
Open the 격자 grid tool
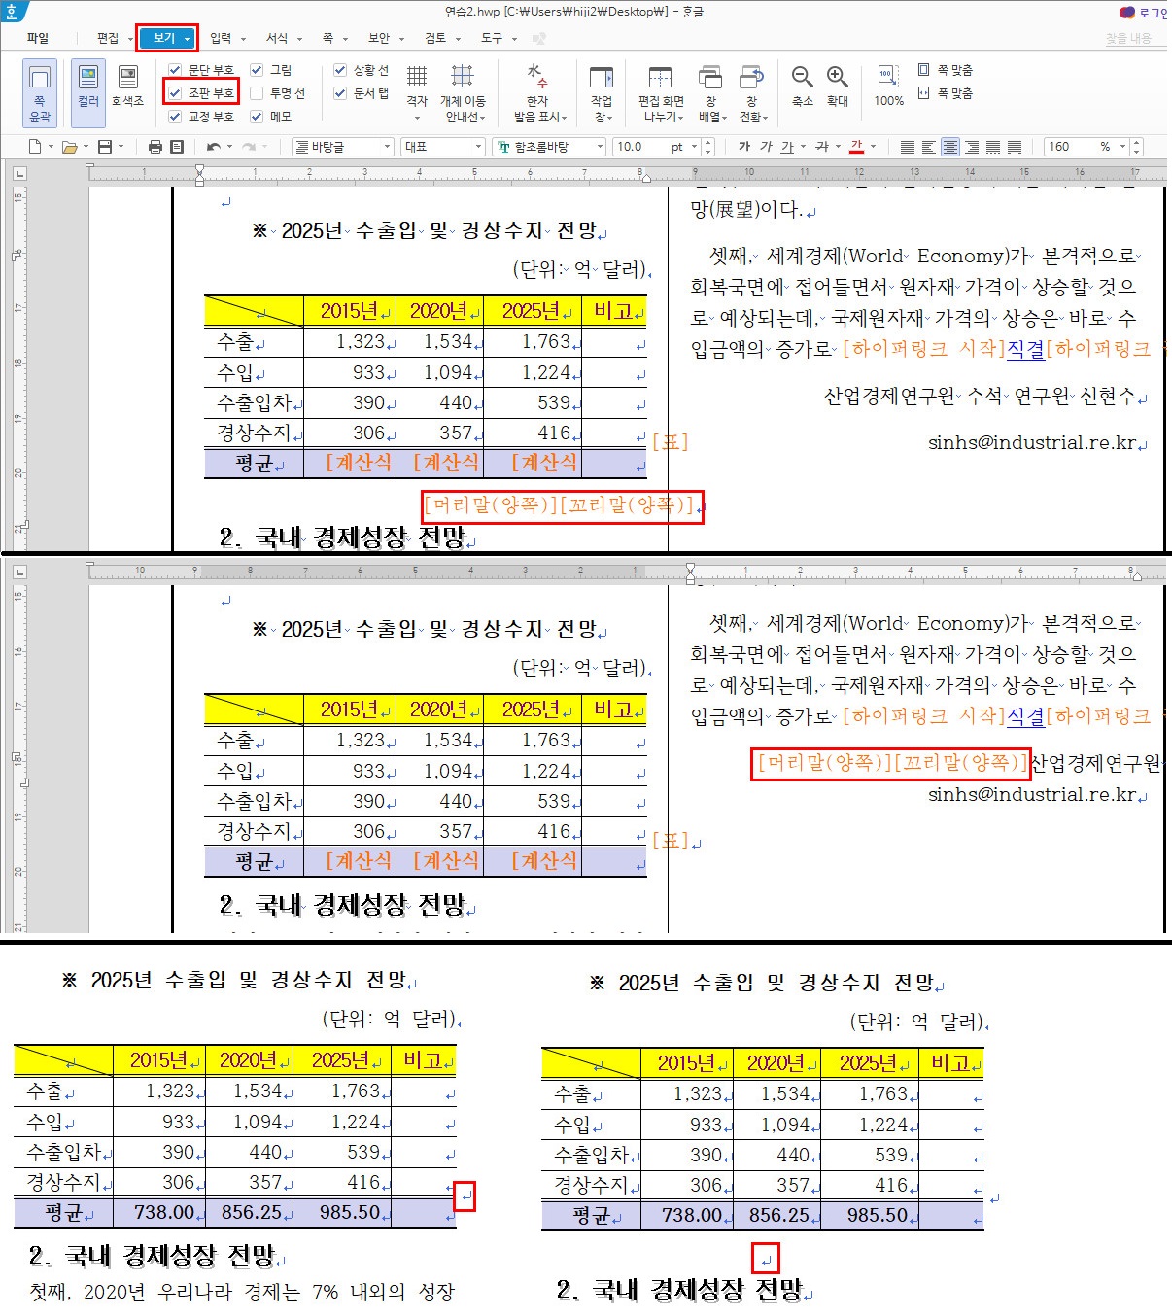pyautogui.click(x=417, y=93)
